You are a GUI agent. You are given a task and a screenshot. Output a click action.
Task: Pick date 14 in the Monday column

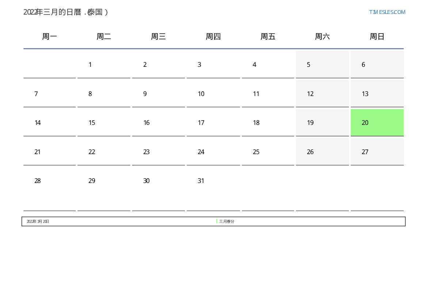point(49,123)
